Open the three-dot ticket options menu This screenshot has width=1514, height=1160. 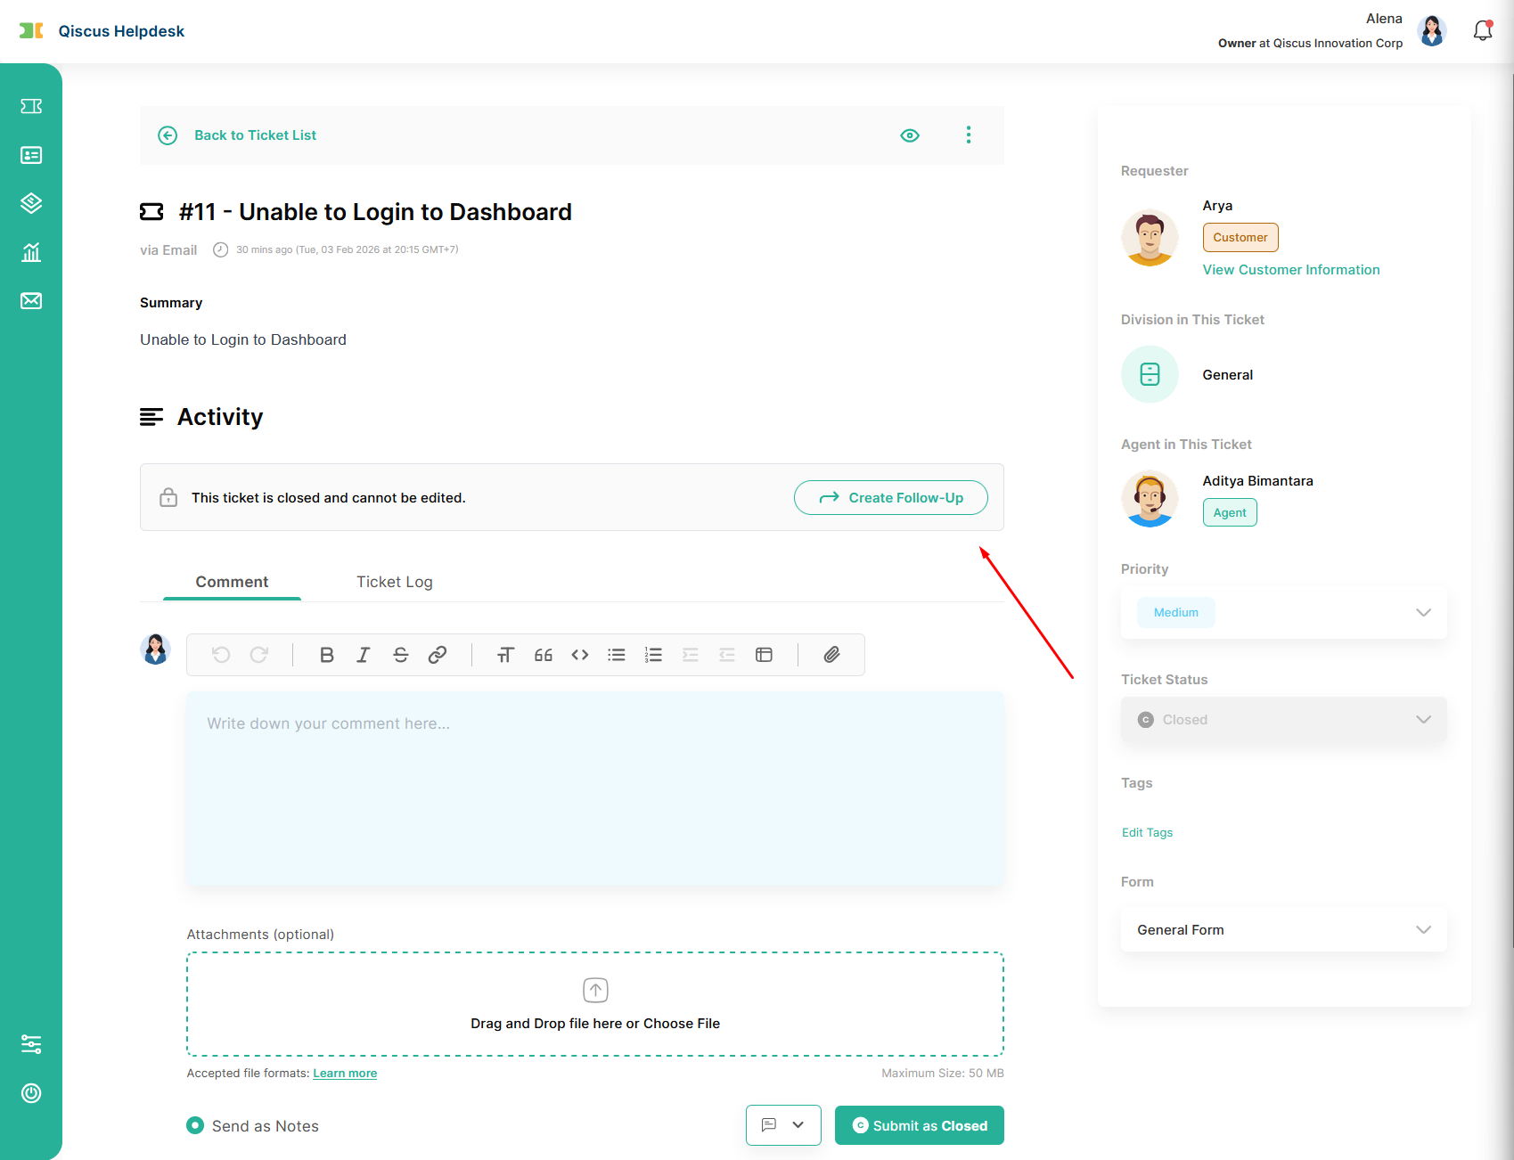point(969,135)
